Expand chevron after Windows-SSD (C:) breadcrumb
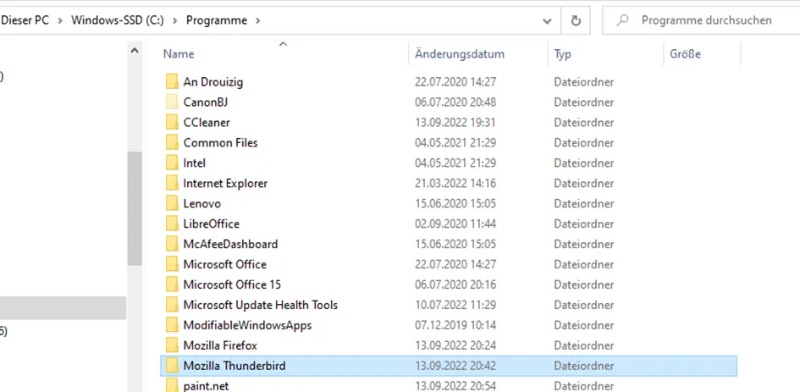Screen dimensions: 800x392 click(x=175, y=21)
